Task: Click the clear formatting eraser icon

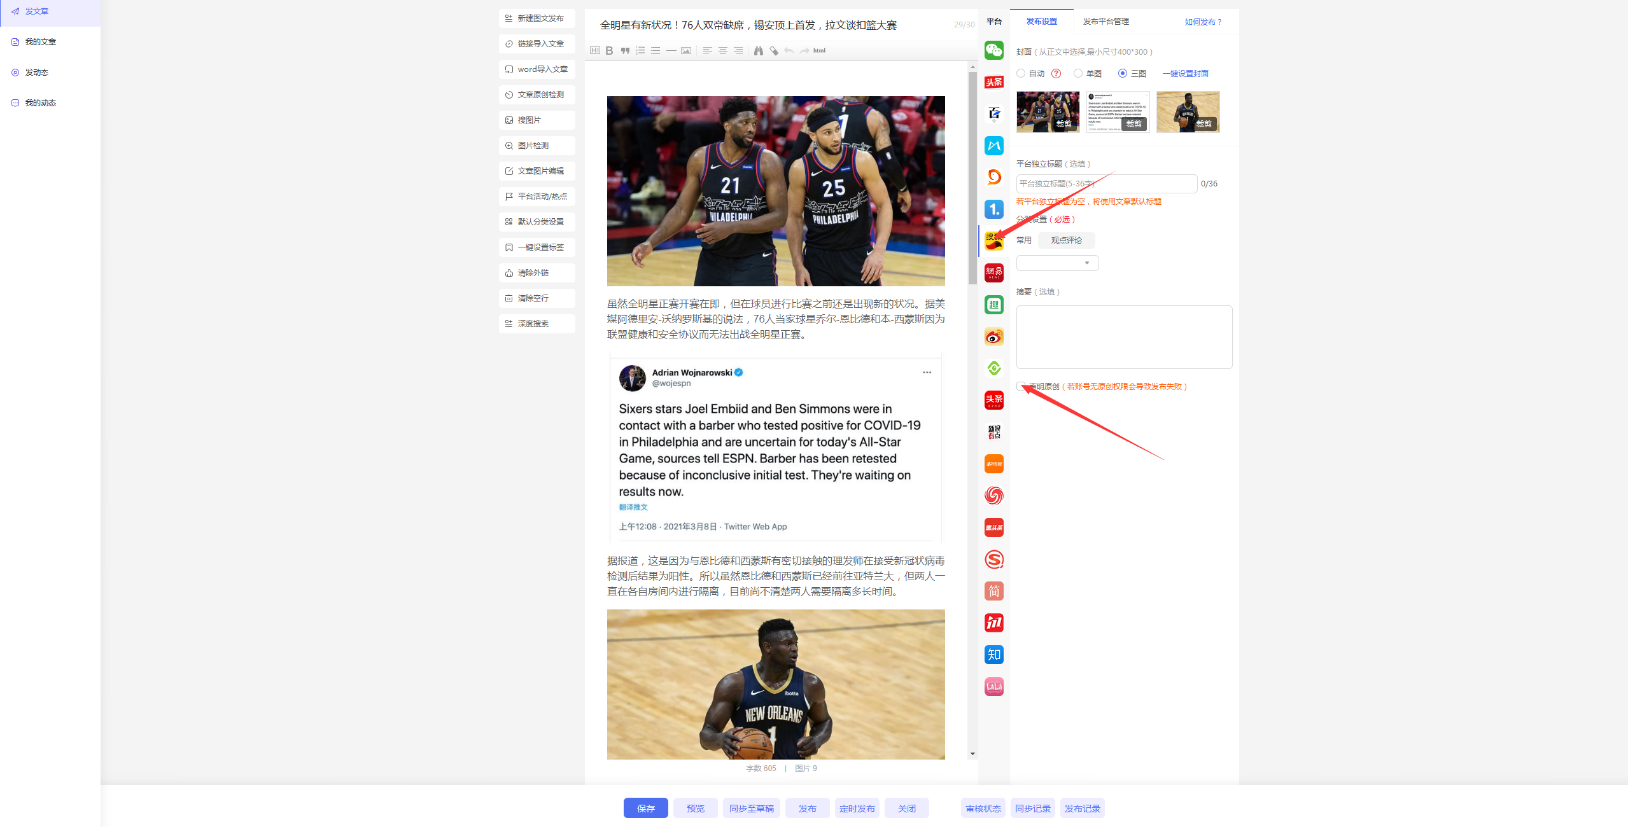Action: (x=774, y=51)
